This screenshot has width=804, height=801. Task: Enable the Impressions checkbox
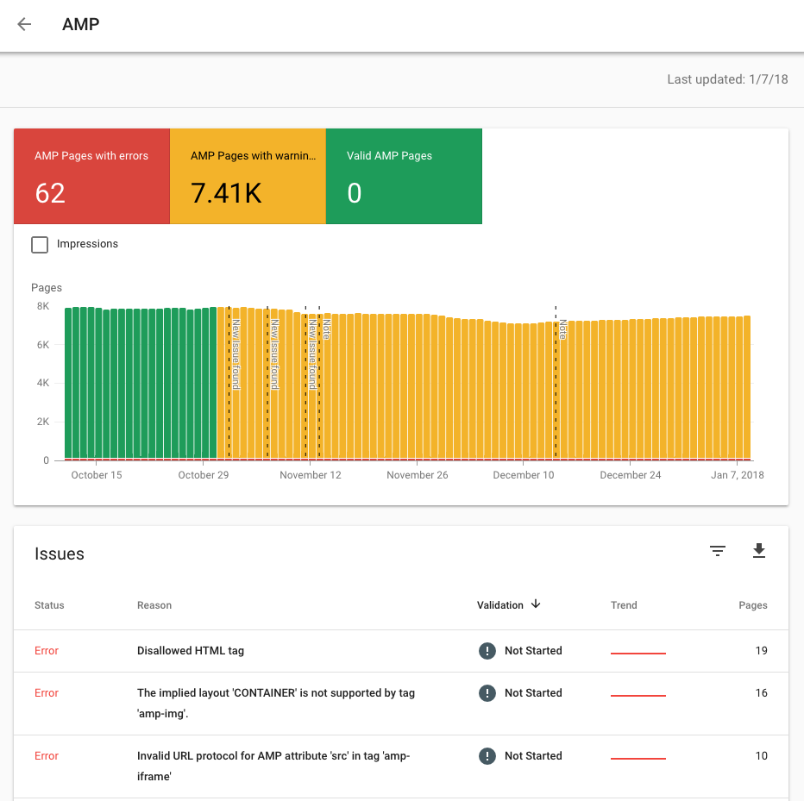(x=40, y=245)
